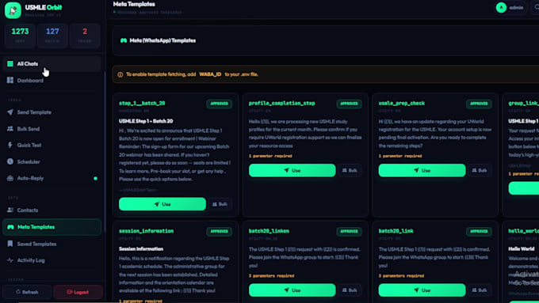This screenshot has width=539, height=303.
Task: Click "1 parameter required" under profile_completion_step
Action: click(270, 156)
